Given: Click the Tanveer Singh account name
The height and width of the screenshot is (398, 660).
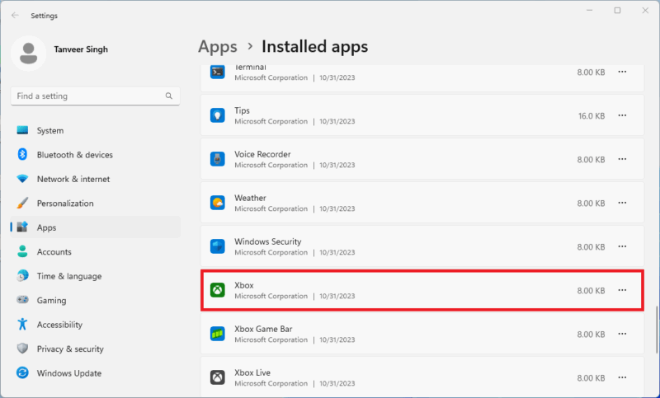Looking at the screenshot, I should [x=81, y=49].
